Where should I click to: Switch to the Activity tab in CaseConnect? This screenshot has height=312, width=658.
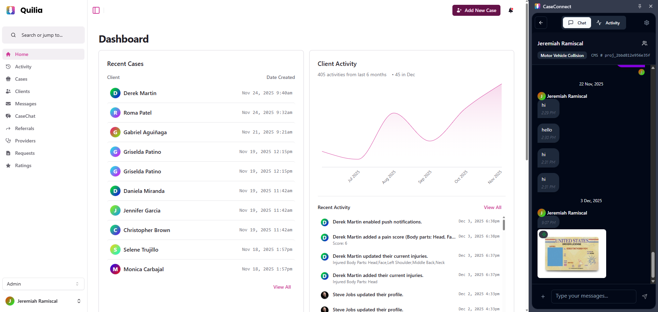click(609, 23)
